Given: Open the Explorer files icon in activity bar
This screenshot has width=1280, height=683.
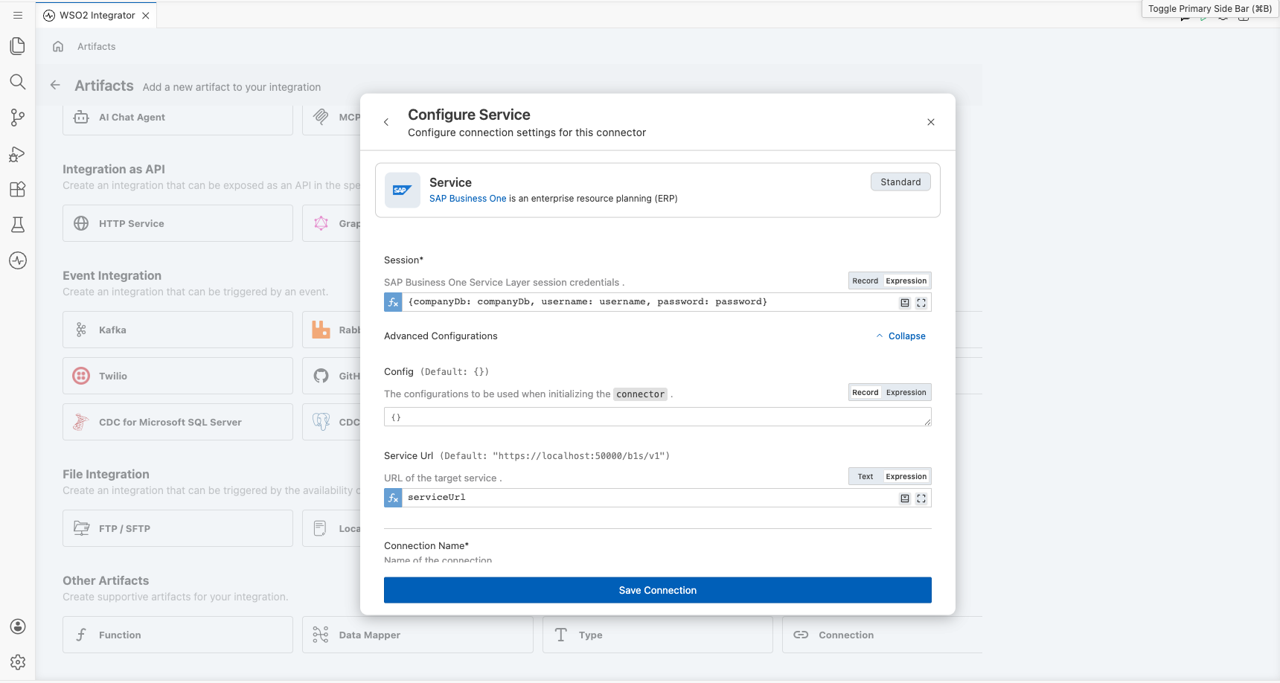Looking at the screenshot, I should click(18, 46).
